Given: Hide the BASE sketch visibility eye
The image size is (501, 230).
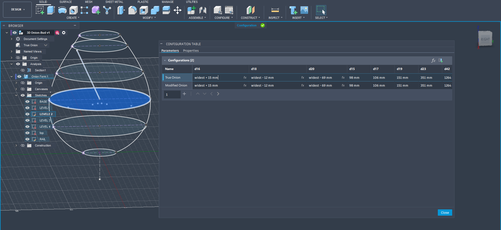Looking at the screenshot, I should 27,102.
